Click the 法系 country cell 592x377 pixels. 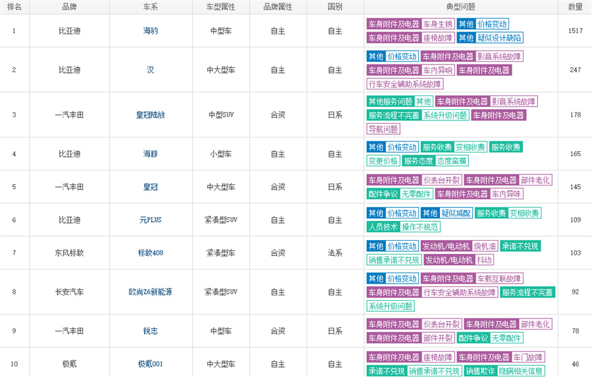[335, 253]
